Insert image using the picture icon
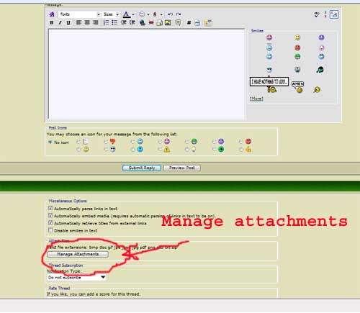Viewport: 360px width, 313px height. tap(168, 23)
